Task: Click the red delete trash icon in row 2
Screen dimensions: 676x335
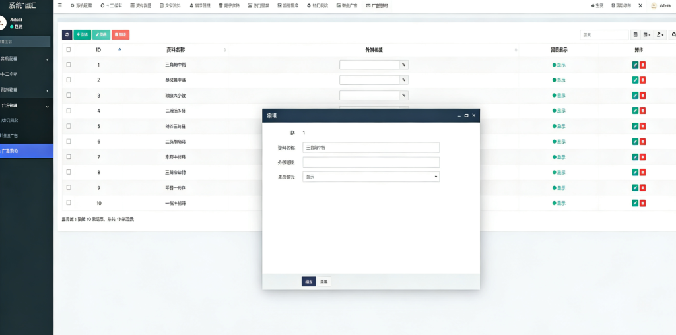Action: coord(642,80)
